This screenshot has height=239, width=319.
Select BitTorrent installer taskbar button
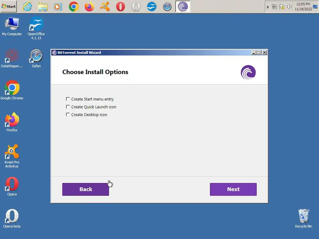(183, 7)
